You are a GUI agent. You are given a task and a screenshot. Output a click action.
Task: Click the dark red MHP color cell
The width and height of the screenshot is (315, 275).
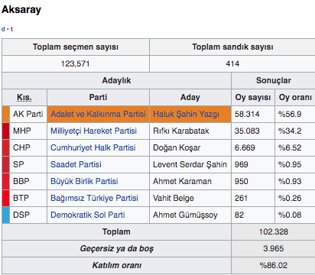coord(5,131)
